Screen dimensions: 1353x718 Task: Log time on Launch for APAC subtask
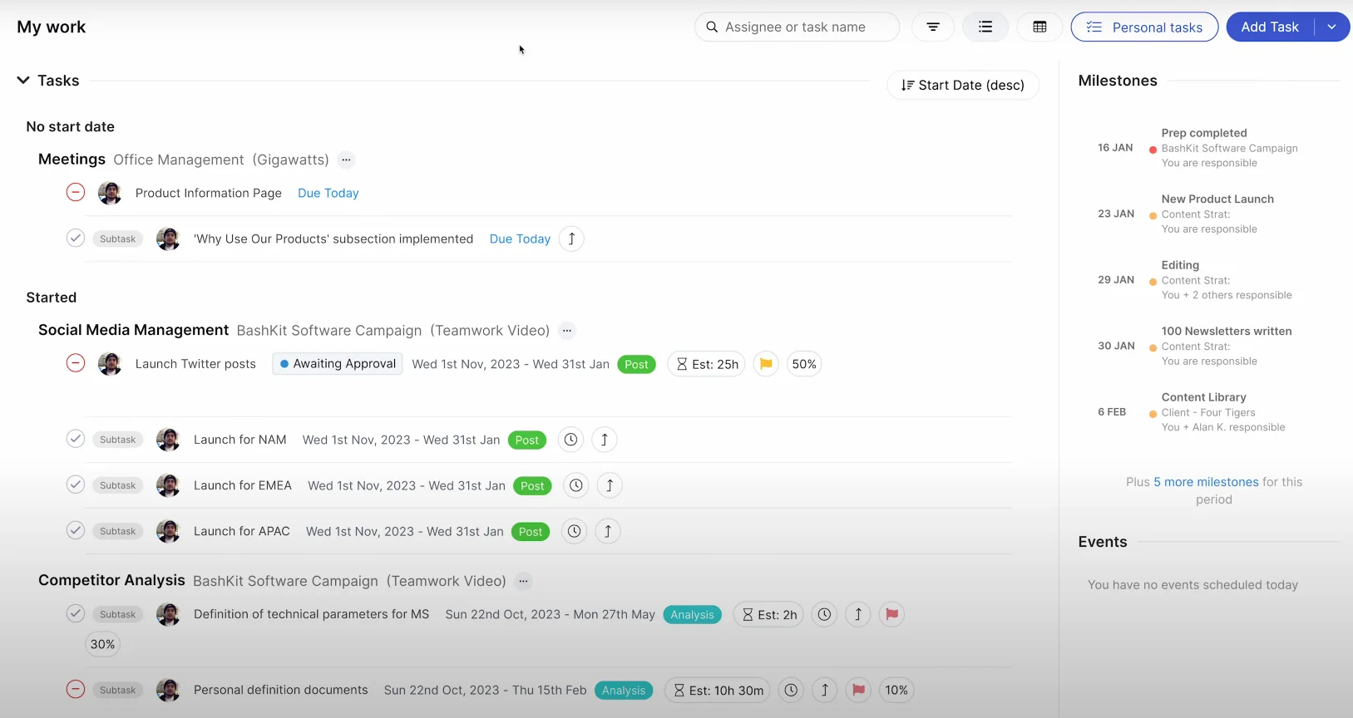coord(574,531)
